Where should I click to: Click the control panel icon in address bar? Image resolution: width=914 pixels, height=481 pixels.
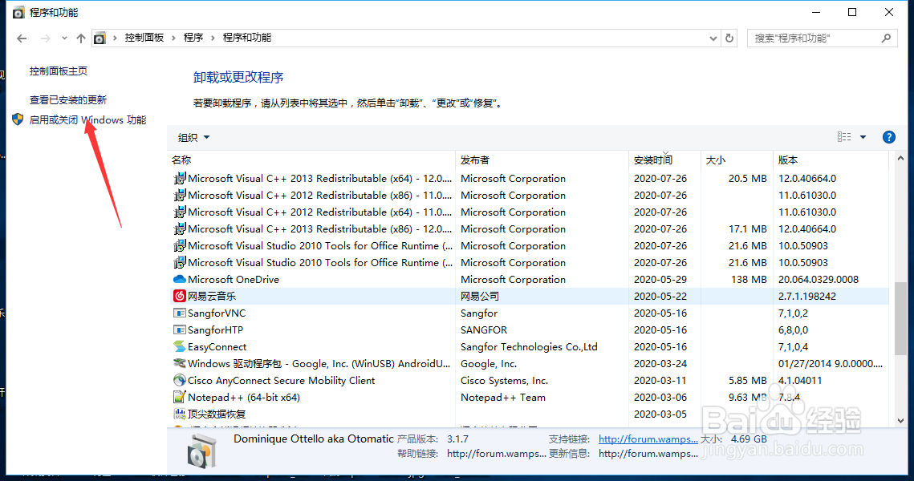click(x=100, y=38)
